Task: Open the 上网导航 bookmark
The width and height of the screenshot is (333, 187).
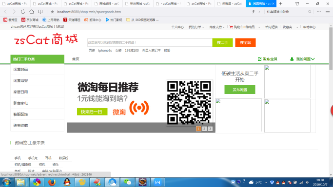Action: pyautogui.click(x=51, y=19)
